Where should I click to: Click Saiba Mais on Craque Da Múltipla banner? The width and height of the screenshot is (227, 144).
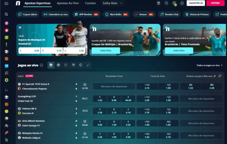coord(105,51)
